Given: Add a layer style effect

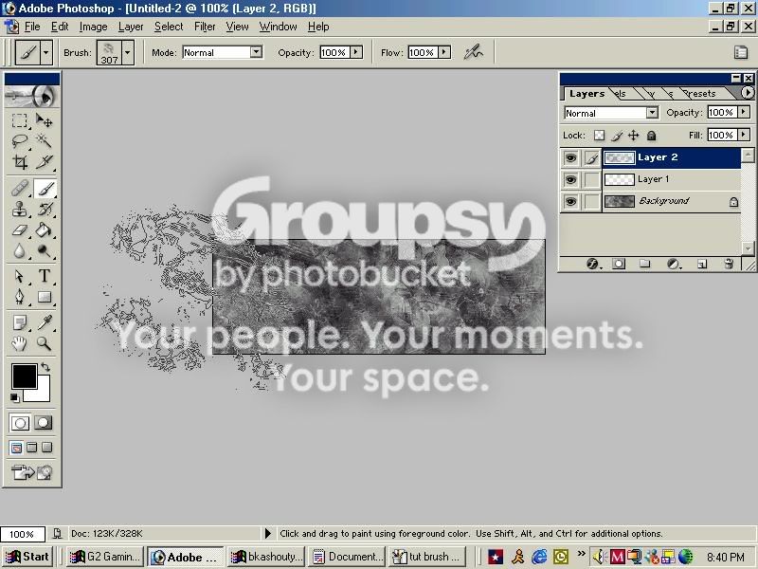Looking at the screenshot, I should (x=593, y=264).
